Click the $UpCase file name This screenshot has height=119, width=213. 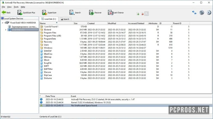[x=48, y=75]
